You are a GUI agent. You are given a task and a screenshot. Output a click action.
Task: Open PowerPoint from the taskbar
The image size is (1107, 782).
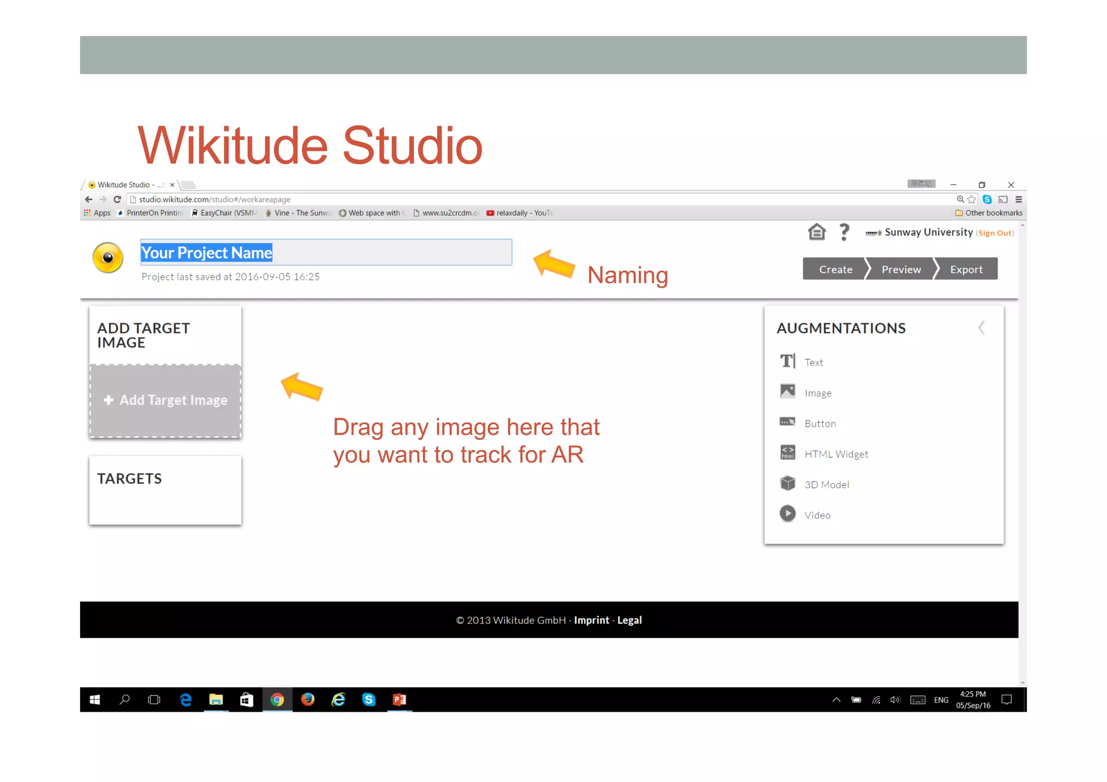pos(399,700)
